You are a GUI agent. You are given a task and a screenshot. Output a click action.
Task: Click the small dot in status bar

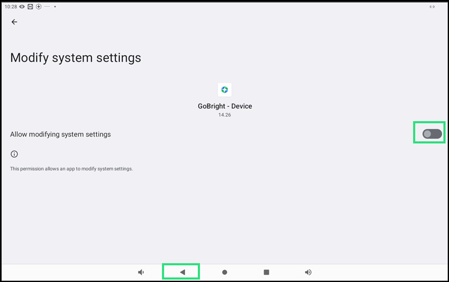(55, 7)
